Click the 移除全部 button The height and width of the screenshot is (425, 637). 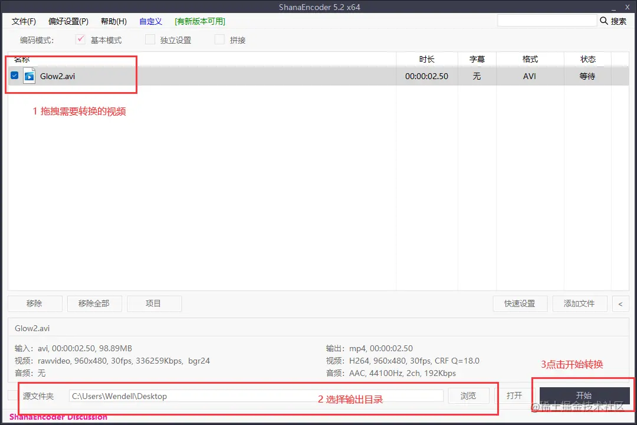click(x=94, y=303)
